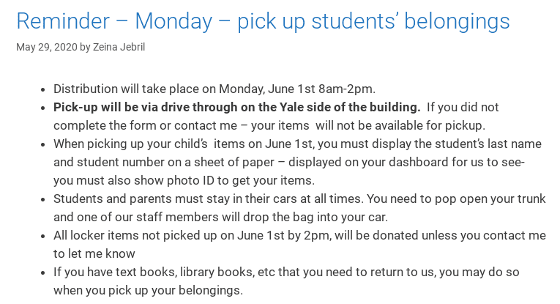The width and height of the screenshot is (560, 304).
Task: Open the 'Reminder – Monday – pick up students' belongings' post title
Action: (x=263, y=21)
